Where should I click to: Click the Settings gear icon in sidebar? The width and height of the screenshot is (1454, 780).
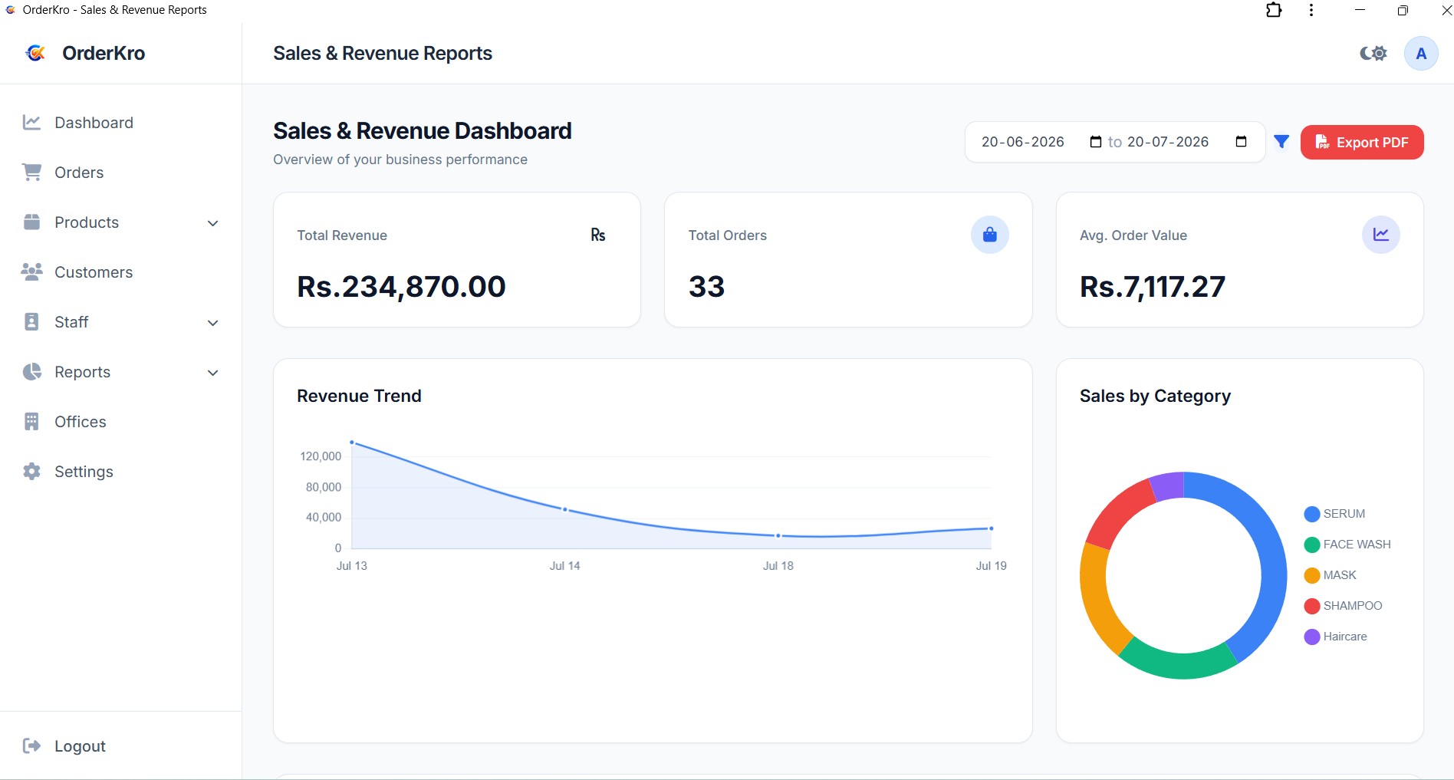click(31, 472)
